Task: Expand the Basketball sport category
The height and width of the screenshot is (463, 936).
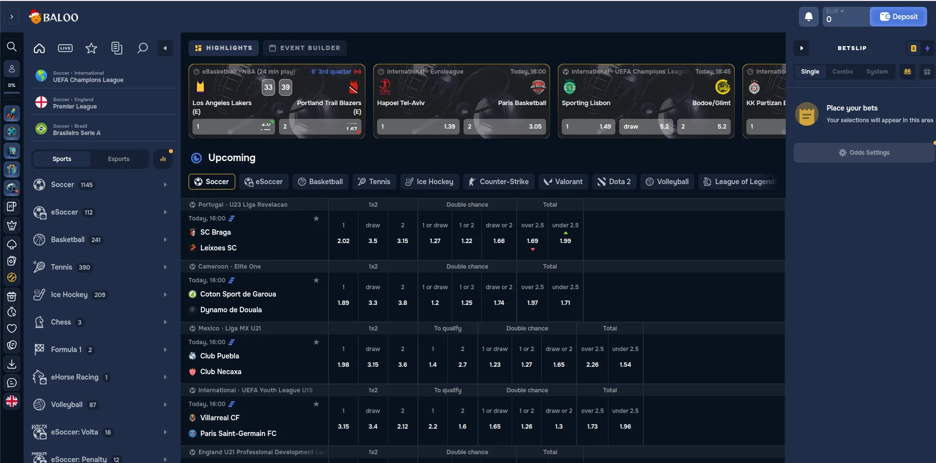Action: pos(165,240)
